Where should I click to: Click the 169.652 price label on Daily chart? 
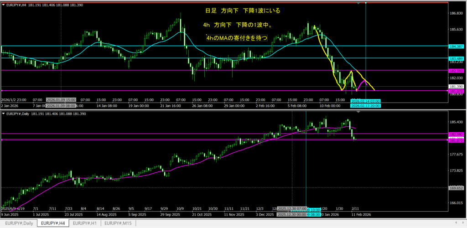point(456,187)
